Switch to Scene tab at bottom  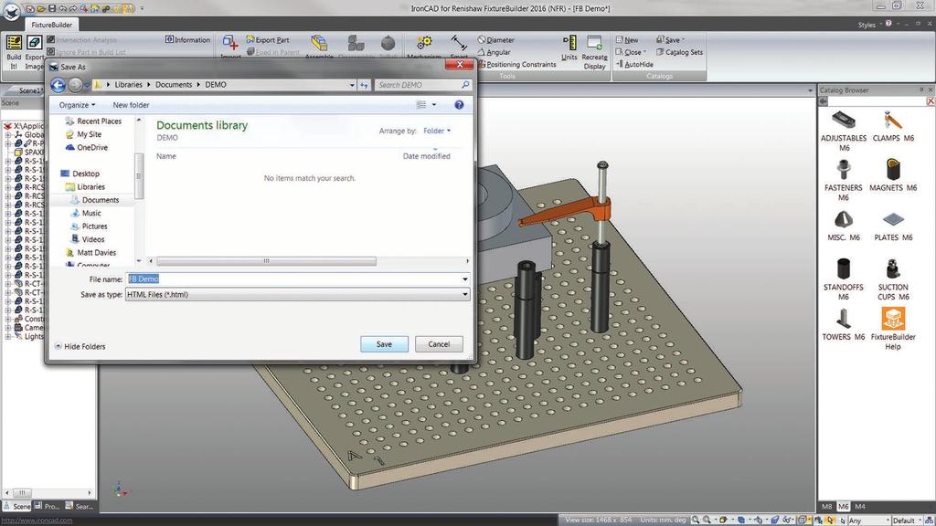point(16,506)
